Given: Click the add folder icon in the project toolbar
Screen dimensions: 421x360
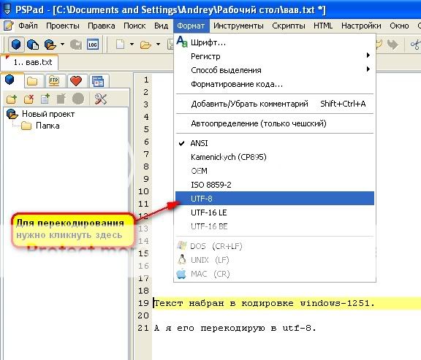Looking at the screenshot, I should click(x=12, y=99).
